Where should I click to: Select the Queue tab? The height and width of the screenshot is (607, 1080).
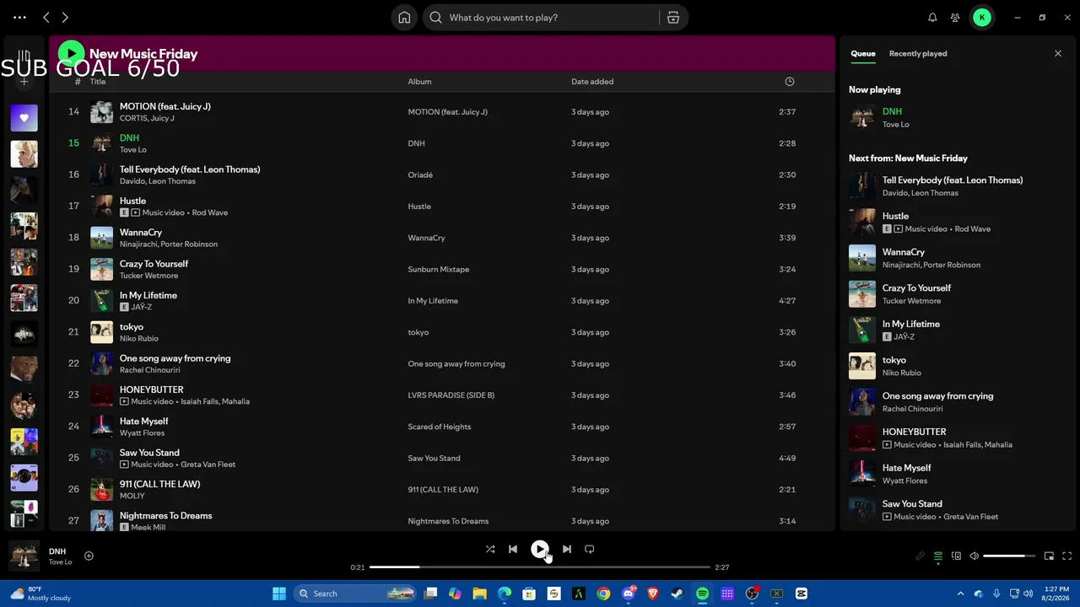pos(863,54)
